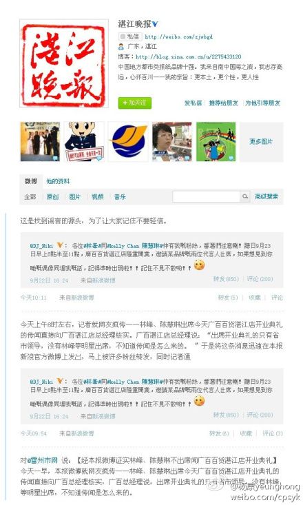The width and height of the screenshot is (303, 505).
Task: Open the blog.sina.com.cn blog link
Action: coord(189,56)
